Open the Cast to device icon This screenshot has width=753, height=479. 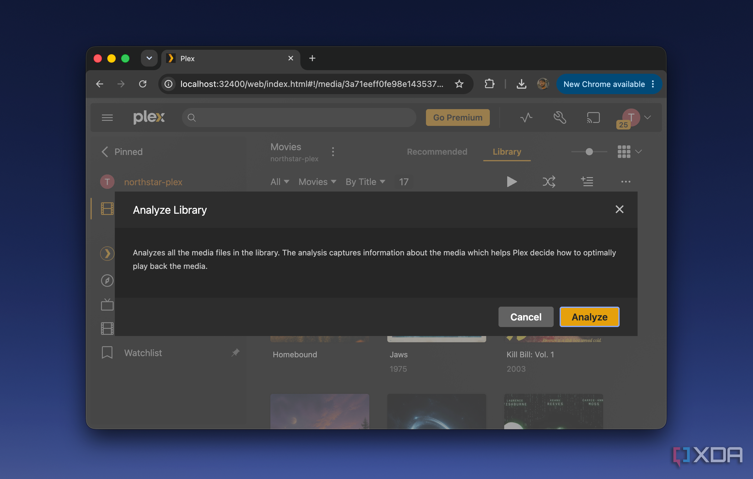(x=593, y=118)
